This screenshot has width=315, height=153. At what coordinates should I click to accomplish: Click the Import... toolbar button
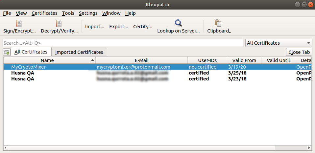click(95, 27)
